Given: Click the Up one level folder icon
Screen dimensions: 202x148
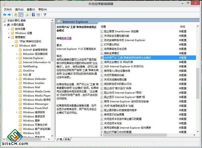Looking at the screenshot, I should tap(16, 15).
